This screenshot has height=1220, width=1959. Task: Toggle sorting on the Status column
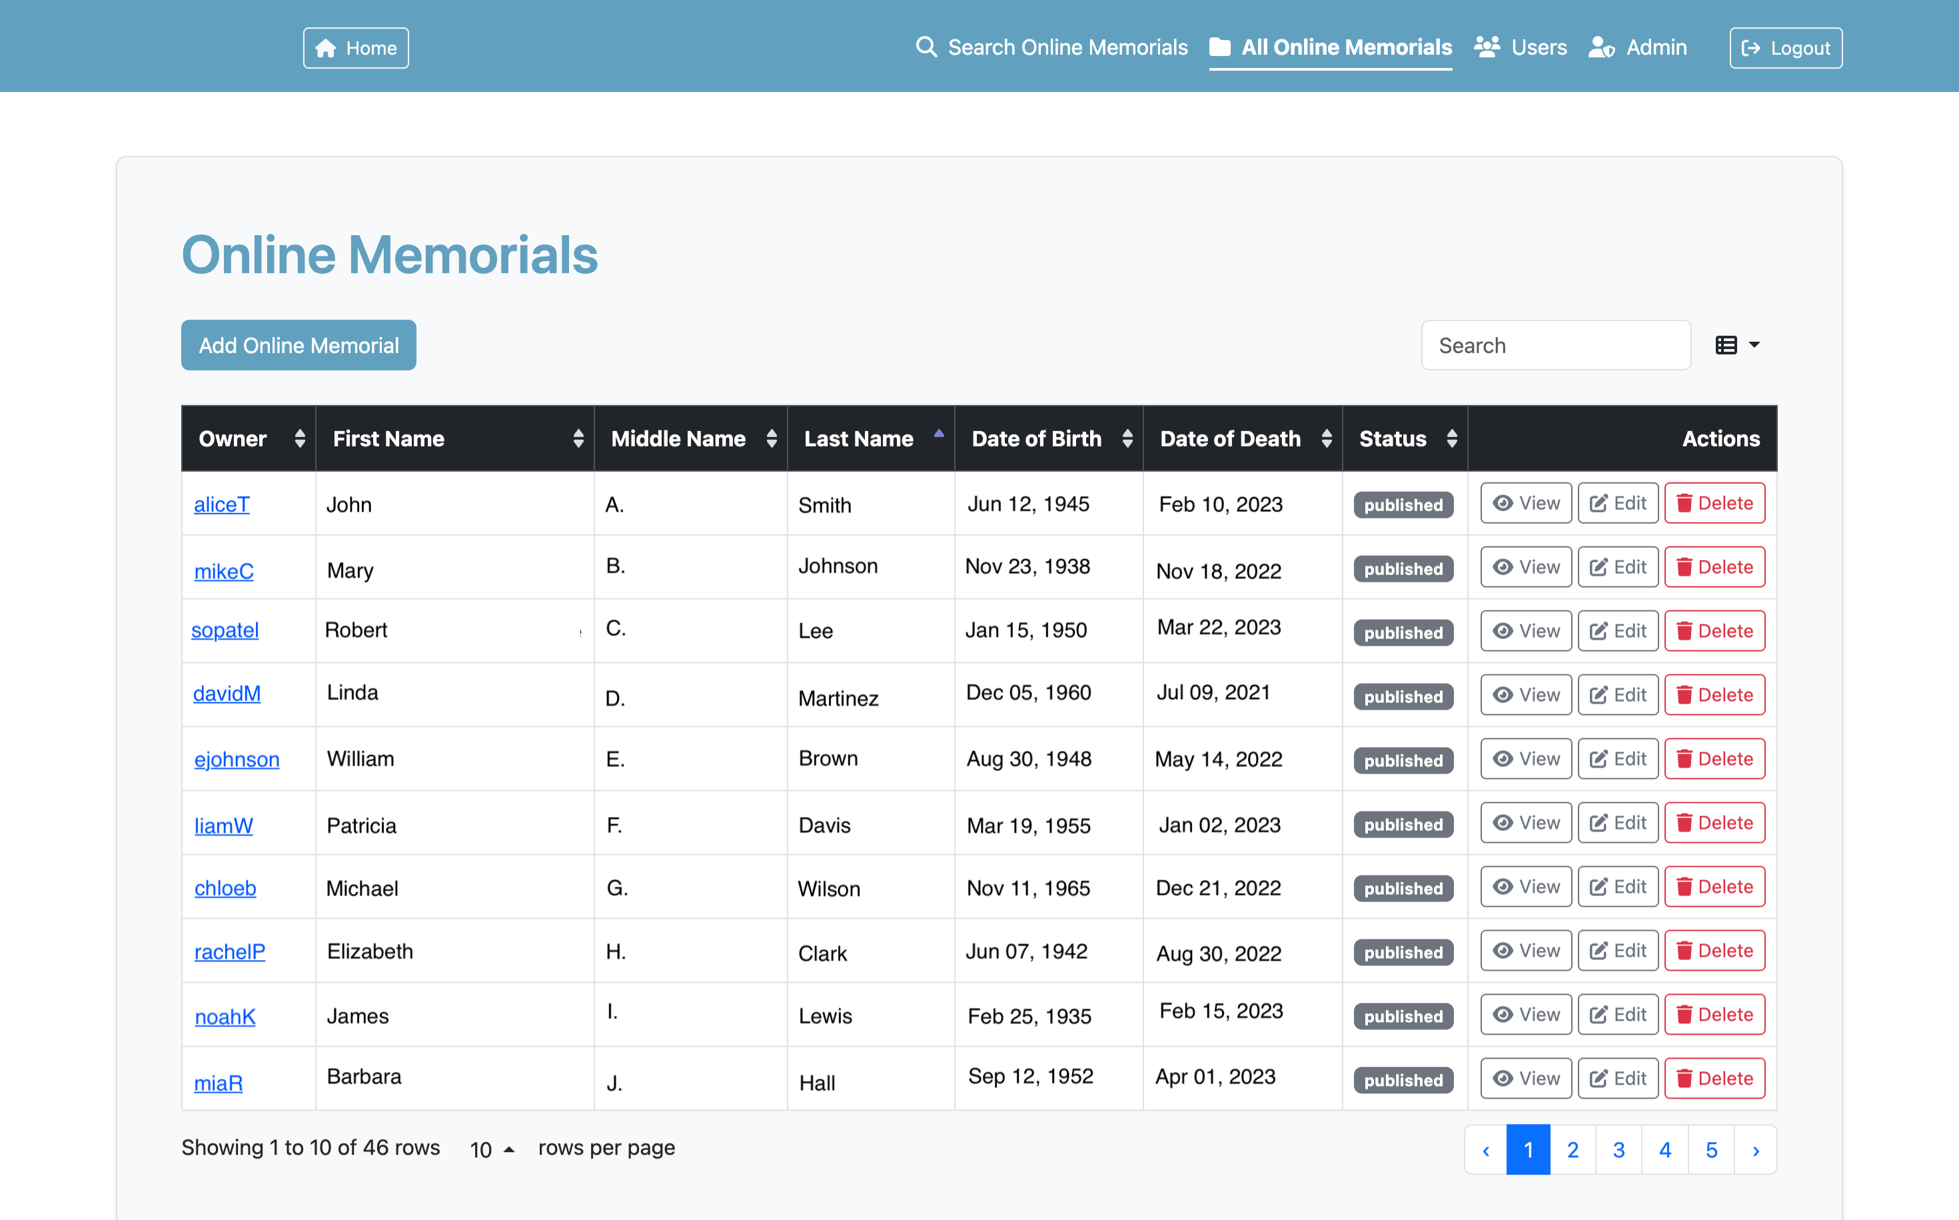click(1451, 438)
